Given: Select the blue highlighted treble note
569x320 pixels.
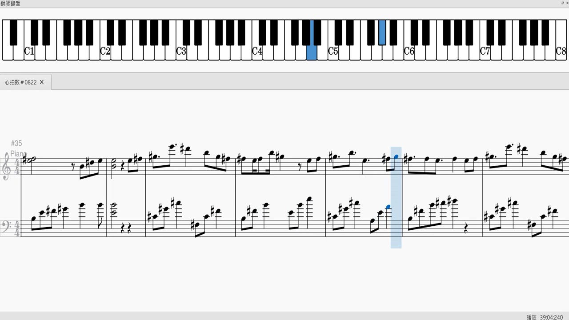Looking at the screenshot, I should [x=396, y=156].
